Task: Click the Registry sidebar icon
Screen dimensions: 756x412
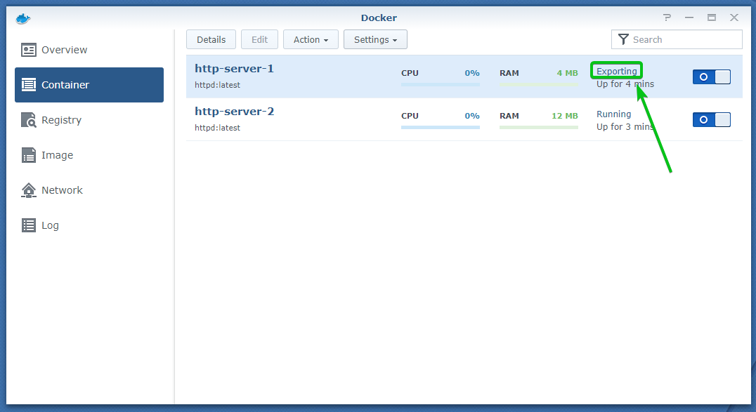Action: pyautogui.click(x=28, y=120)
